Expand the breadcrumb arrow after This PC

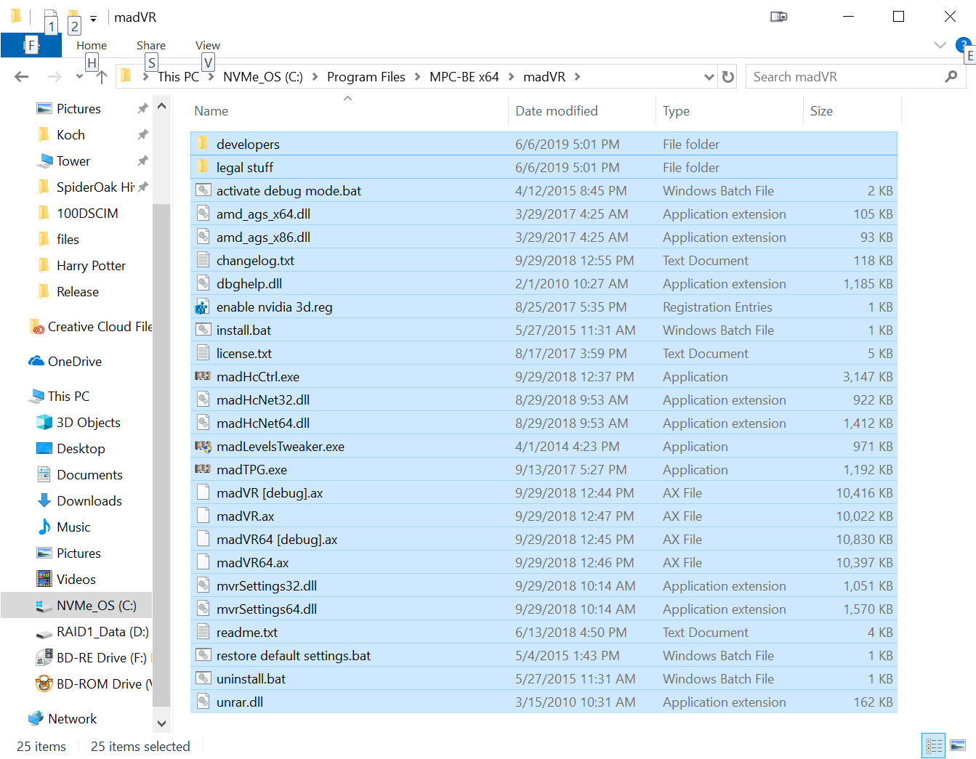(x=211, y=76)
